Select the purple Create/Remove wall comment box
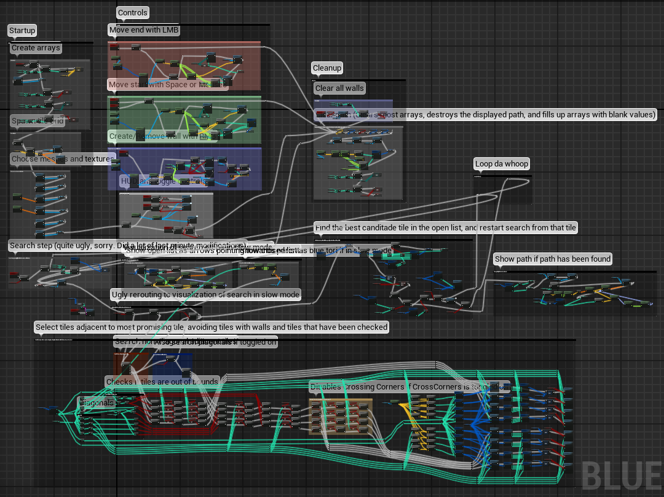Image resolution: width=664 pixels, height=497 pixels. pyautogui.click(x=184, y=168)
